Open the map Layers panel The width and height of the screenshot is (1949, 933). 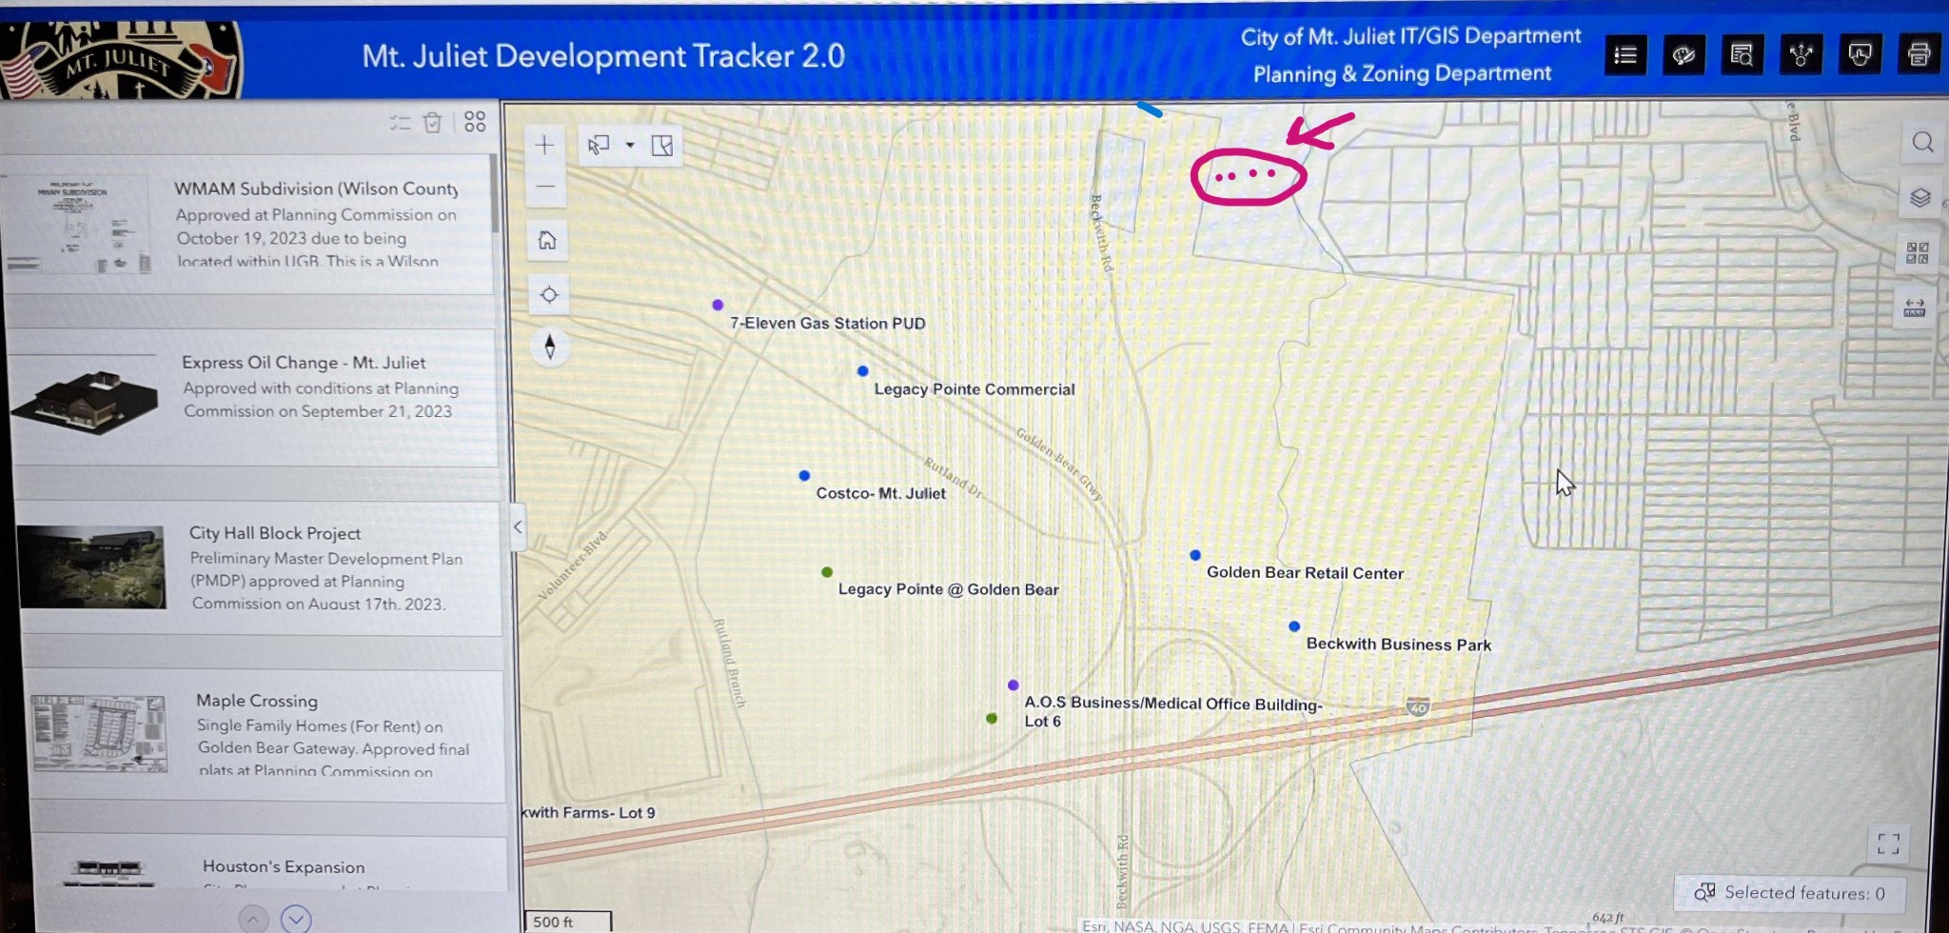(1919, 197)
